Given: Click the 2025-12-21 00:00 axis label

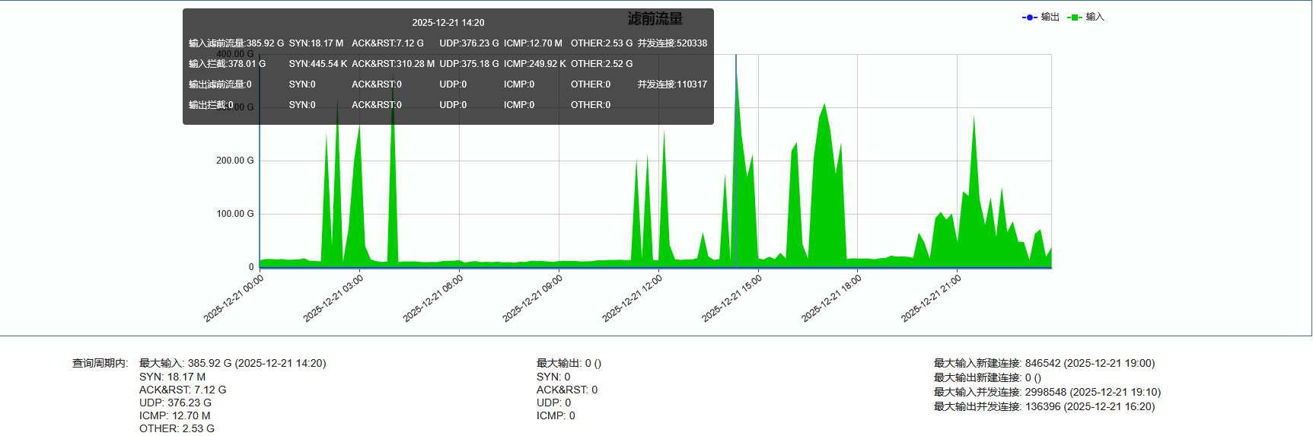Looking at the screenshot, I should (234, 298).
